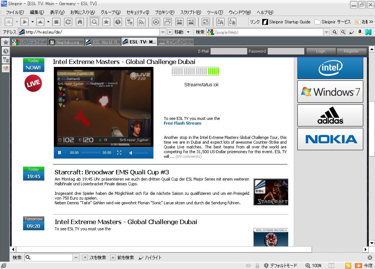The image size is (375, 269).
Task: Open the お気に入り(A) menu
Action: pos(82,12)
